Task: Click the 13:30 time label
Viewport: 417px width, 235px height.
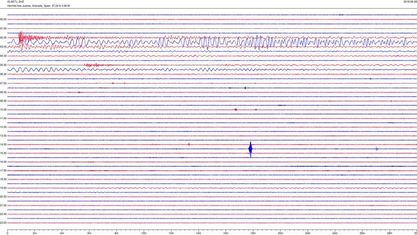Action: (3, 136)
